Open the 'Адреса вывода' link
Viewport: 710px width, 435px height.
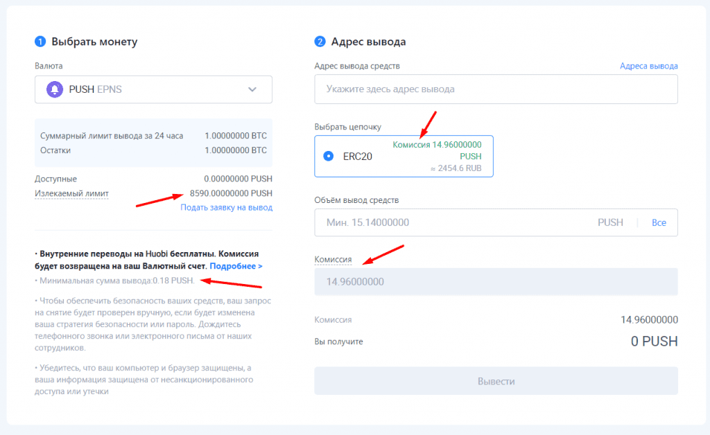648,66
